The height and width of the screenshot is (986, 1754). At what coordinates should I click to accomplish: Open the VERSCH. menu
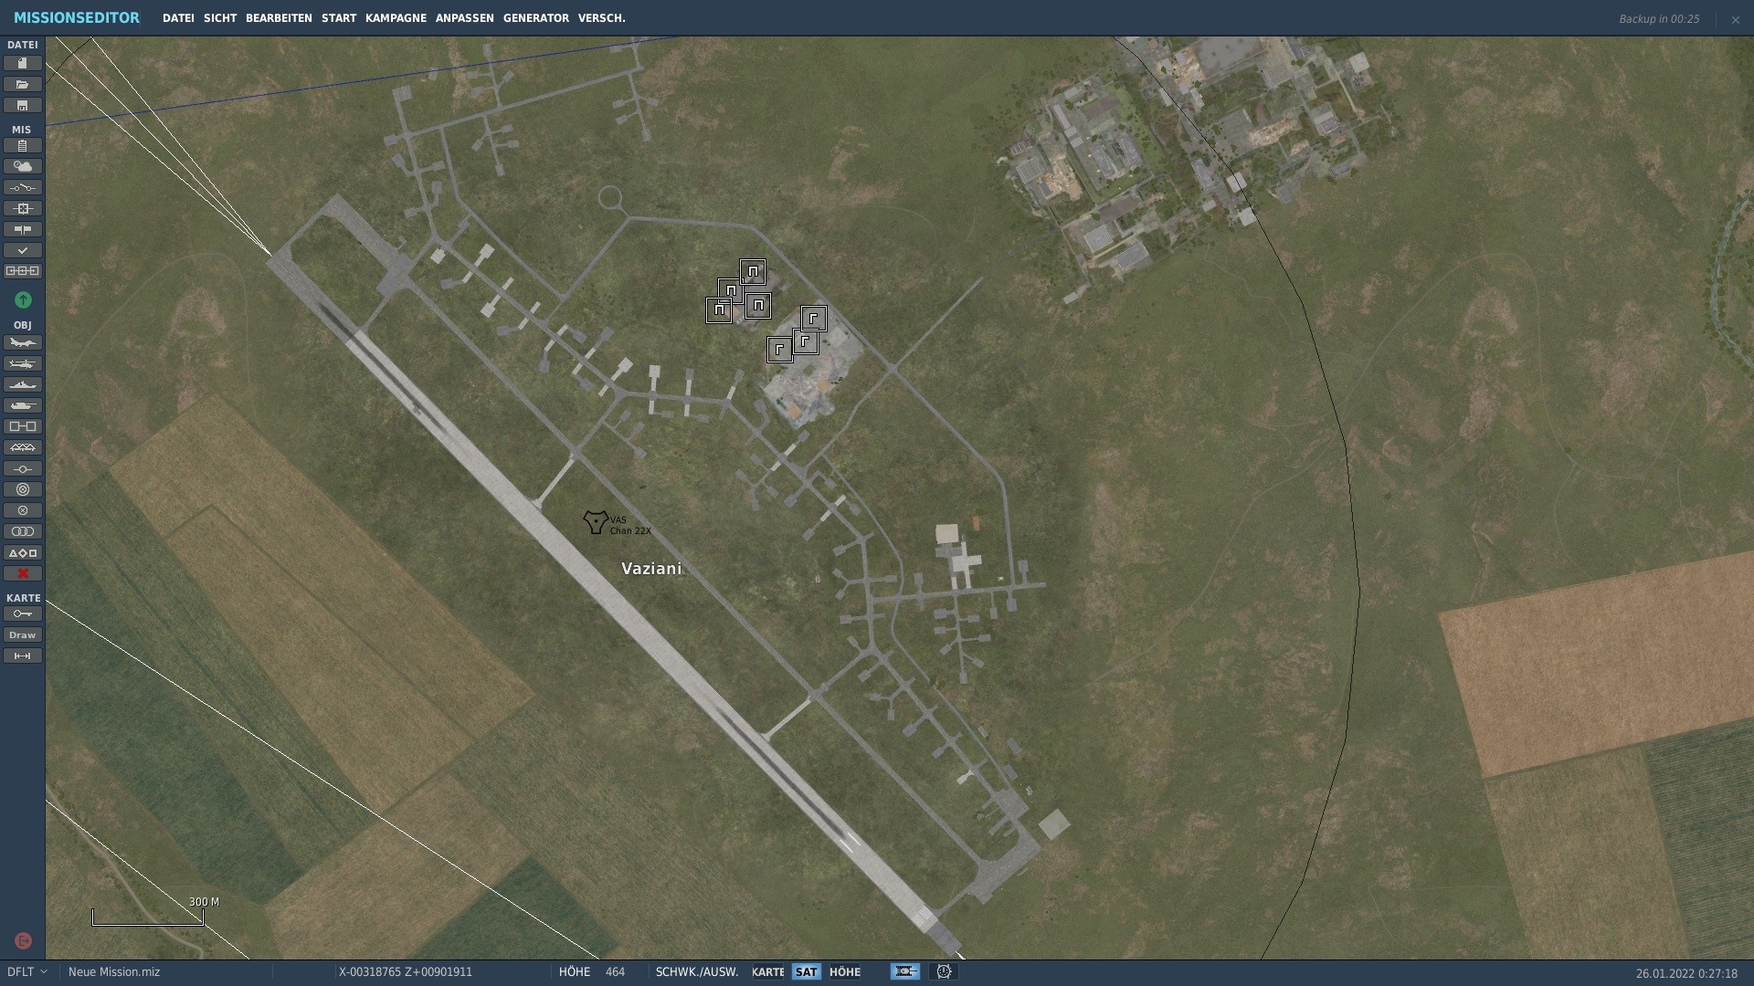pos(602,18)
